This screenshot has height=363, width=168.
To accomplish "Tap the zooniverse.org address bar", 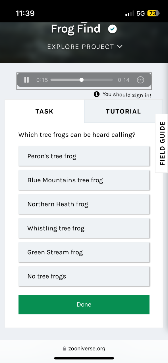I will (x=84, y=349).
